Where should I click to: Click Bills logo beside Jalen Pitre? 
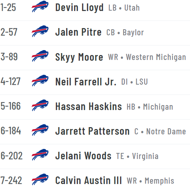(40, 31)
